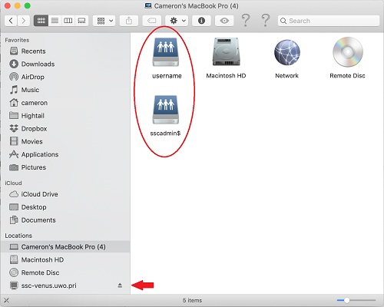The height and width of the screenshot is (307, 384).
Task: Open Documents in the sidebar
Action: (x=65, y=220)
